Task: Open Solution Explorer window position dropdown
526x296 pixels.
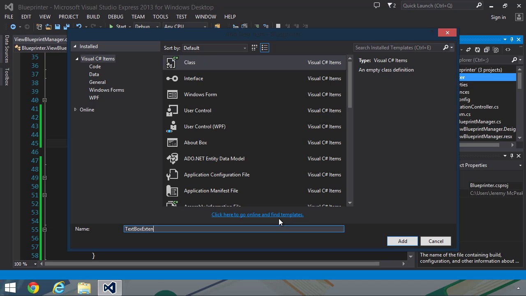Action: (x=505, y=39)
